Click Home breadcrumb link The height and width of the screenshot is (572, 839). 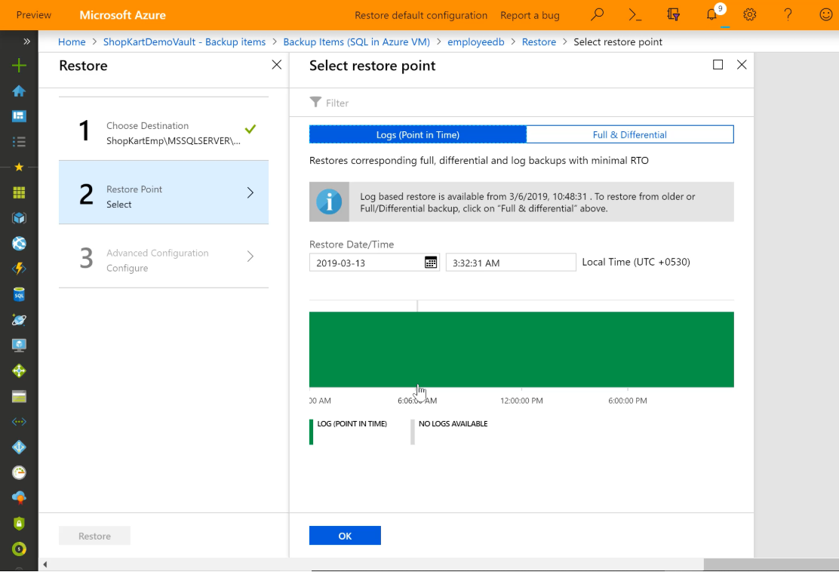(72, 42)
